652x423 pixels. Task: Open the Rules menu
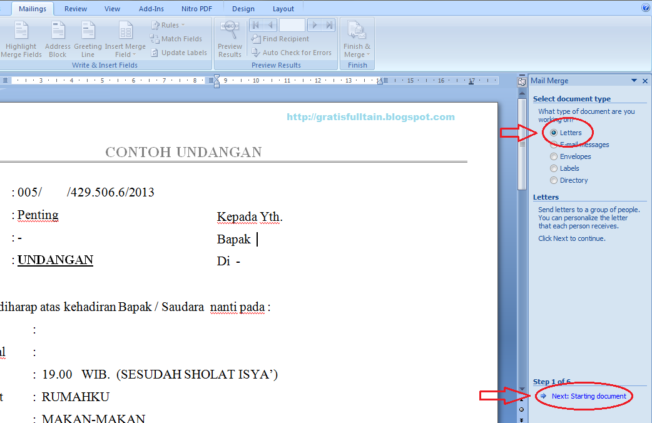(x=168, y=25)
